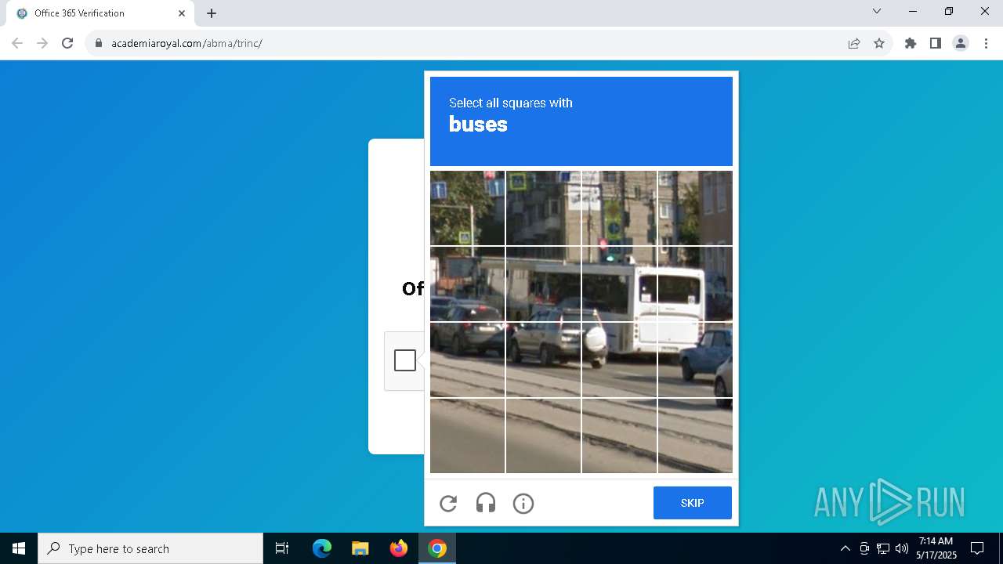
Task: Show hidden system tray icons
Action: pyautogui.click(x=845, y=548)
